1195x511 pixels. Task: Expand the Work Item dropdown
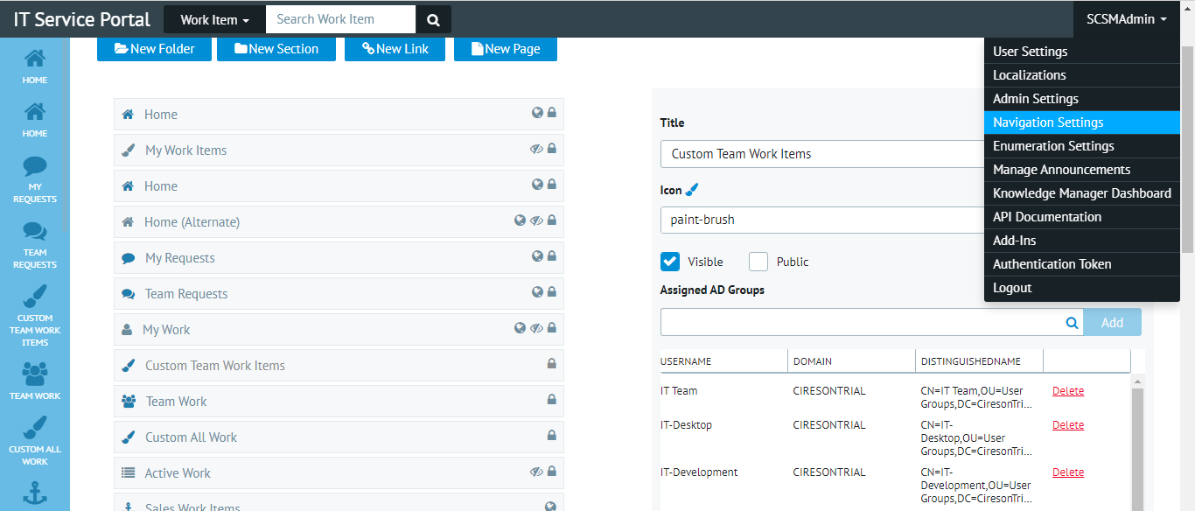point(214,19)
